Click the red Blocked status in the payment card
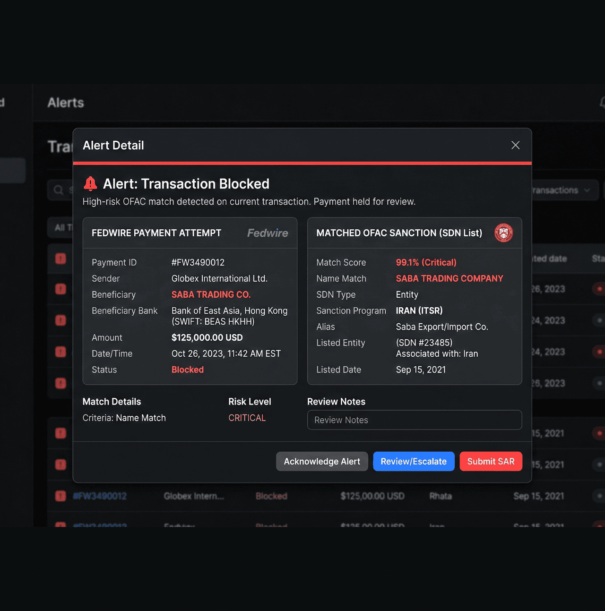 point(188,370)
